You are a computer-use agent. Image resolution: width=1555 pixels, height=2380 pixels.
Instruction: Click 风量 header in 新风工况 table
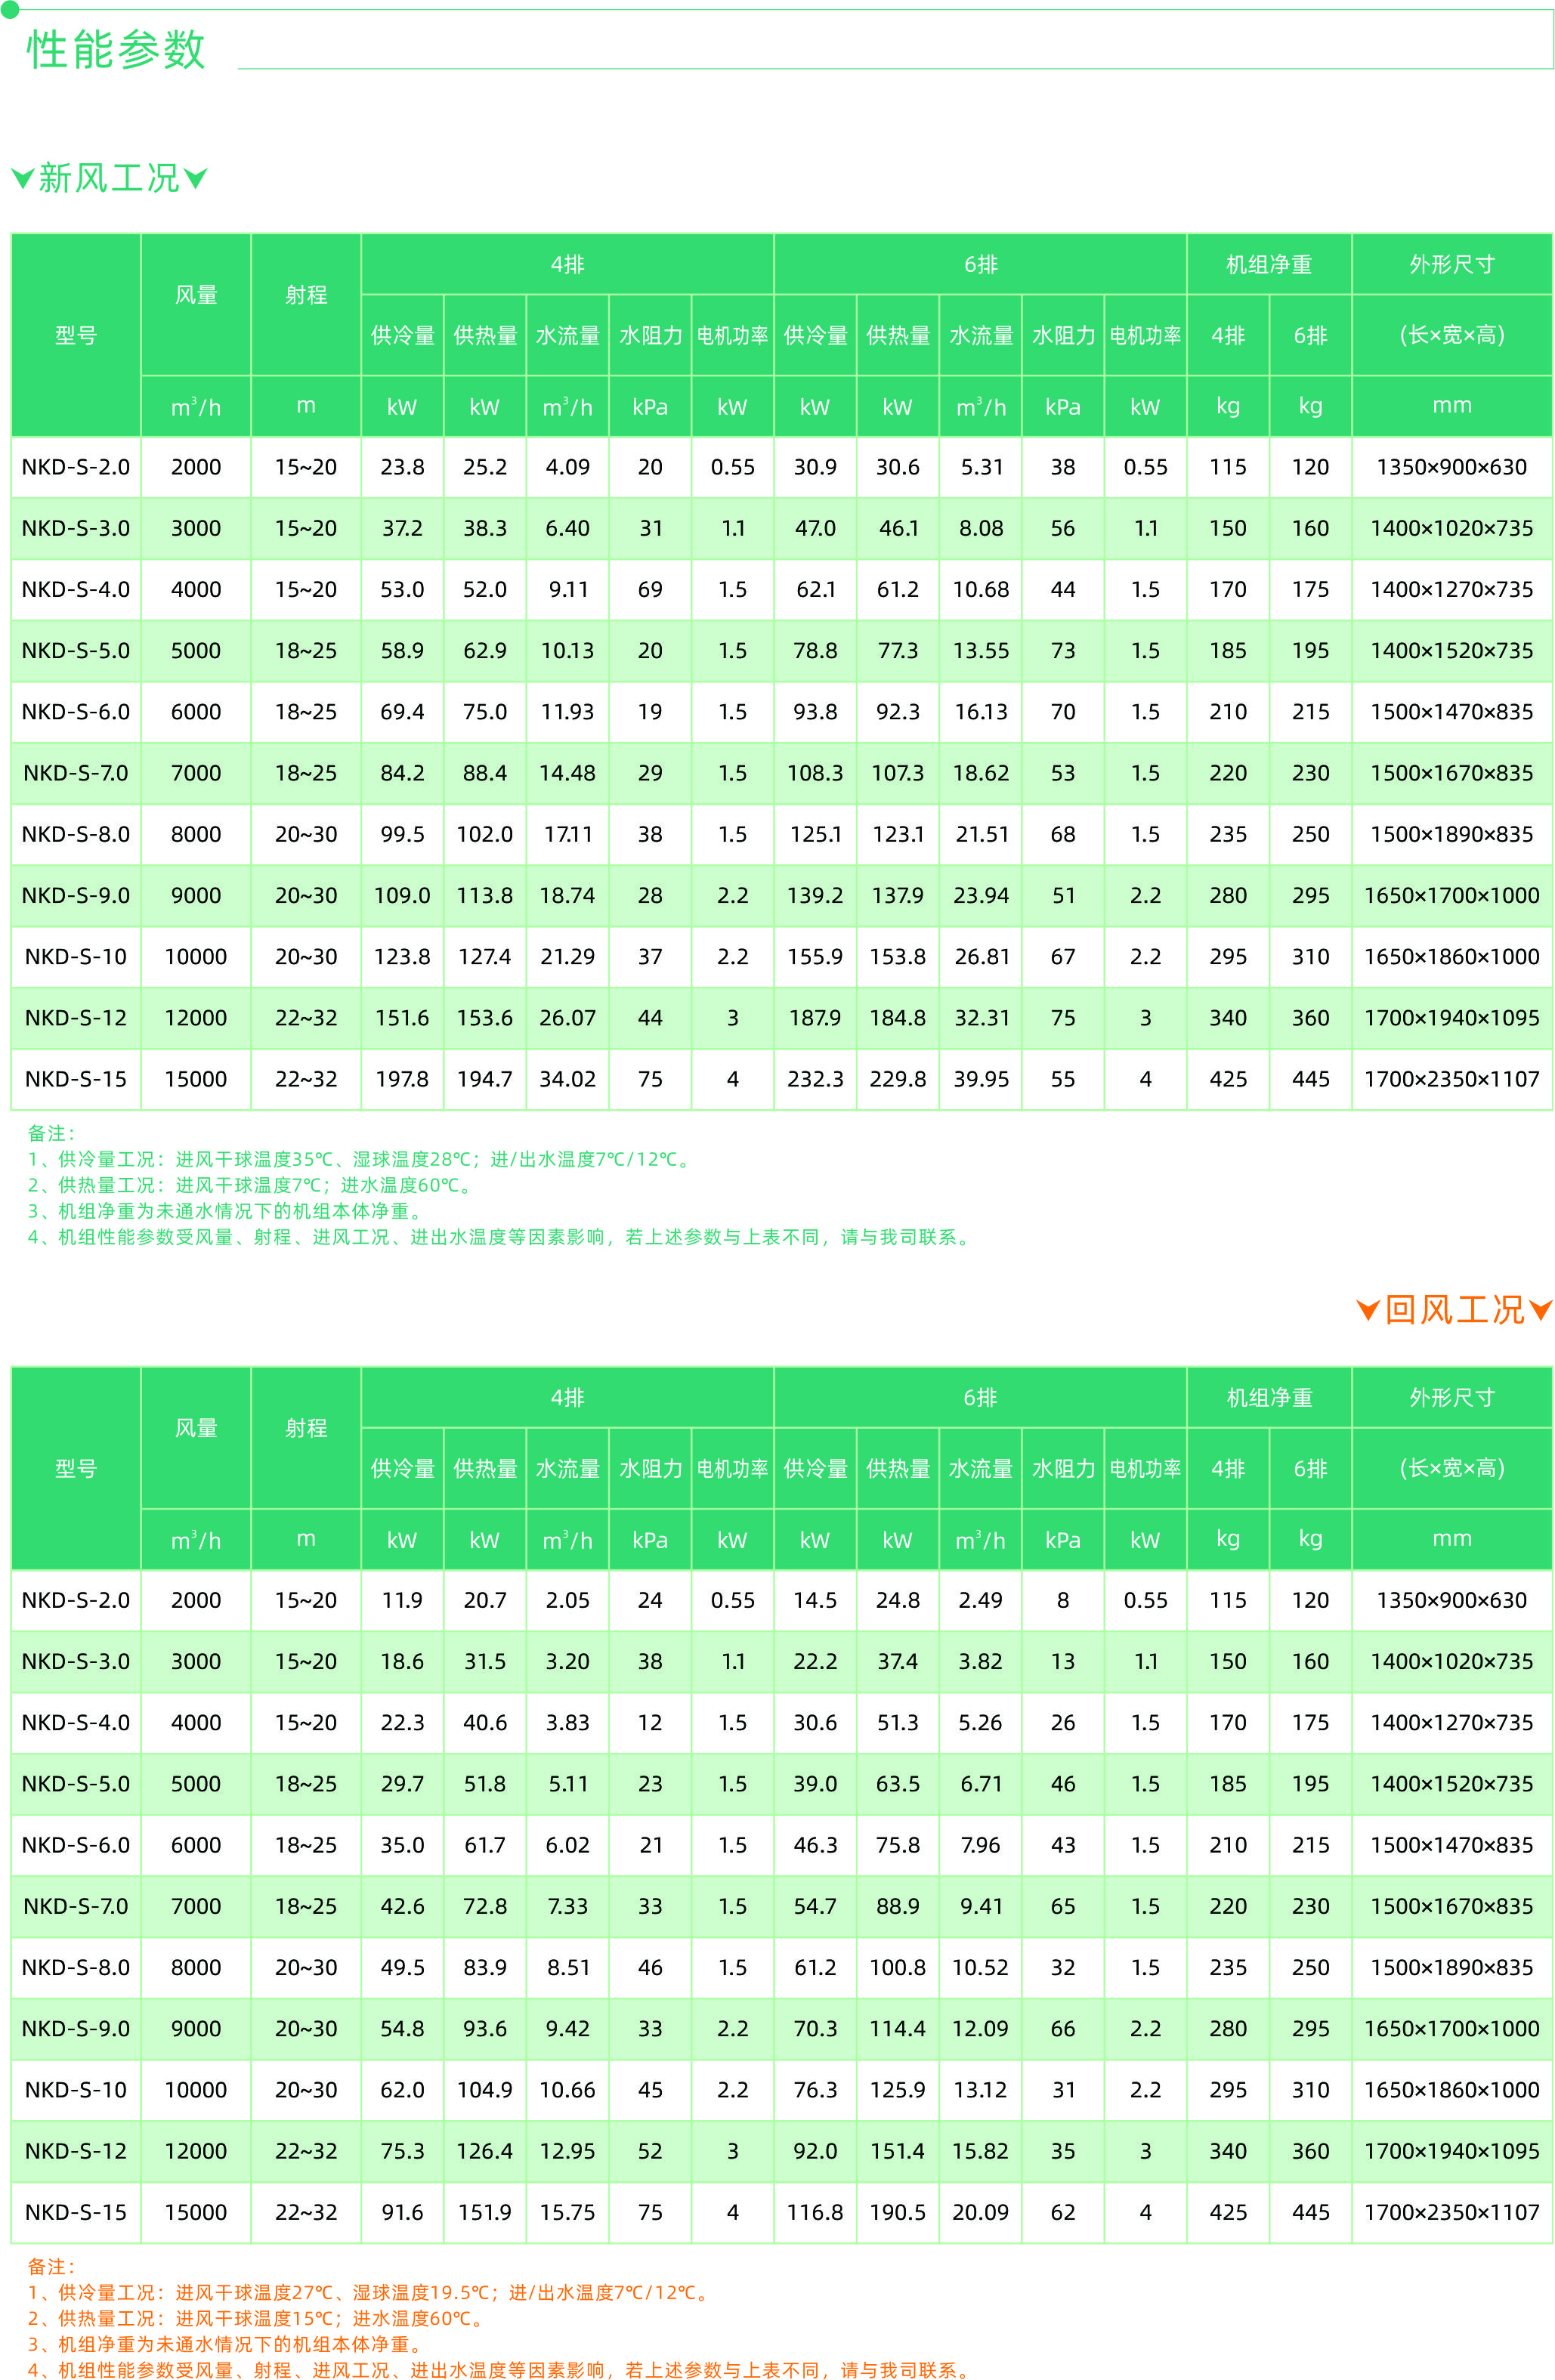click(196, 295)
